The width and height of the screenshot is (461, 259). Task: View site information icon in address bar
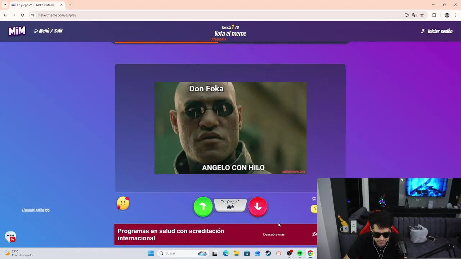pos(33,15)
